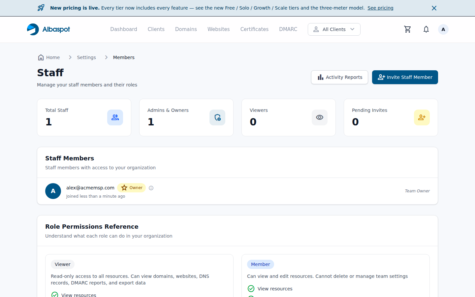The width and height of the screenshot is (475, 297).
Task: Click the Staff Members heading
Action: coord(70,158)
